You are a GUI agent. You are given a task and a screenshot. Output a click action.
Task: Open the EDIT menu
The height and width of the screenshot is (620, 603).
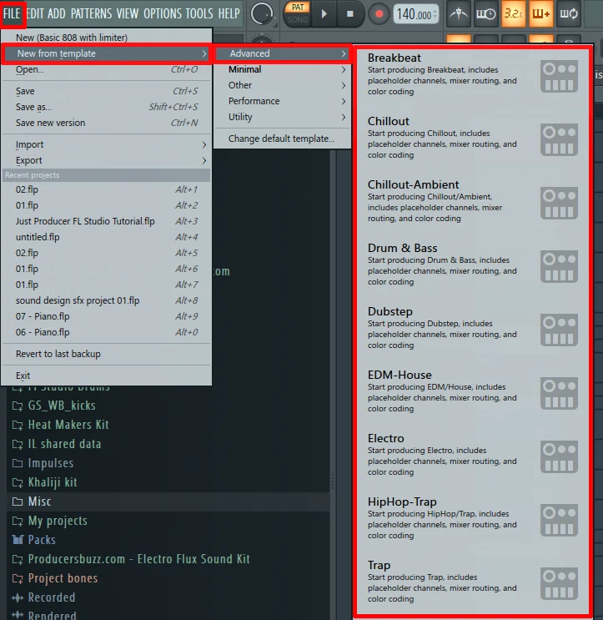click(x=35, y=14)
